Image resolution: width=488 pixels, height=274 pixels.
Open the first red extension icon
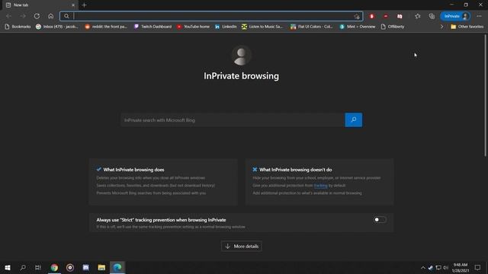coord(371,16)
